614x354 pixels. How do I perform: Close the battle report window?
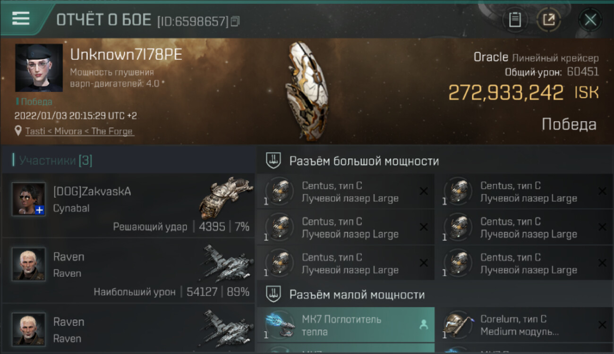(x=590, y=20)
